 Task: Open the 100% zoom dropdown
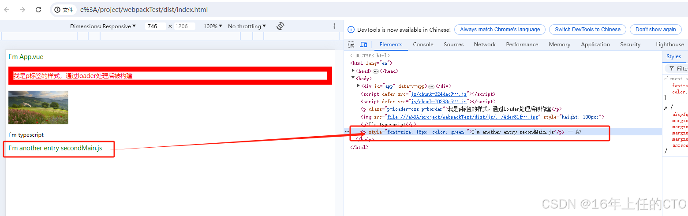pyautogui.click(x=213, y=26)
